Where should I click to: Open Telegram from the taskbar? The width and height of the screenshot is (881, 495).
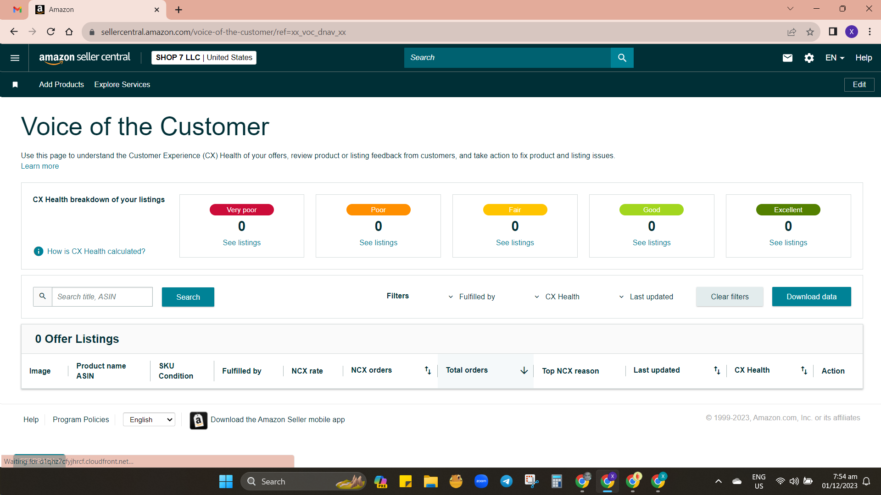(x=506, y=481)
